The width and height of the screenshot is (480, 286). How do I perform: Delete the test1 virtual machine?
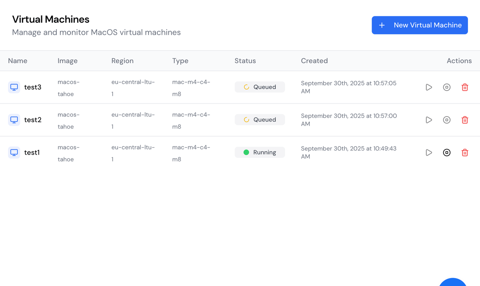pyautogui.click(x=465, y=152)
